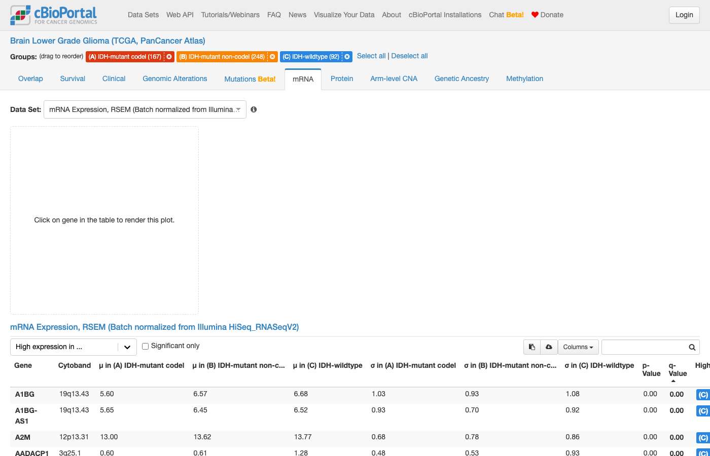Remove group (C) IDH-wildtype
This screenshot has width=710, height=456.
(x=347, y=57)
